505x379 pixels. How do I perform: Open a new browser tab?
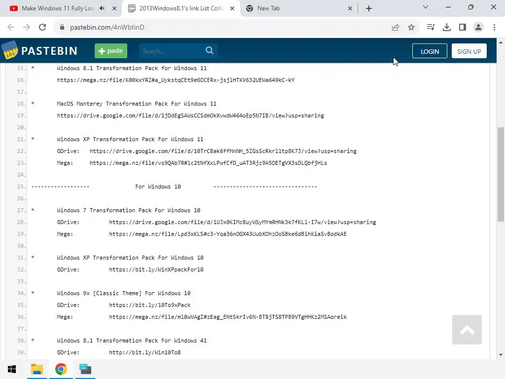tap(369, 8)
